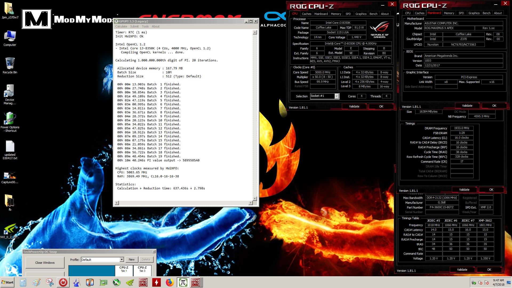Select the Device Manager shortcut
Viewport: 512px width, 288px height.
click(10, 94)
